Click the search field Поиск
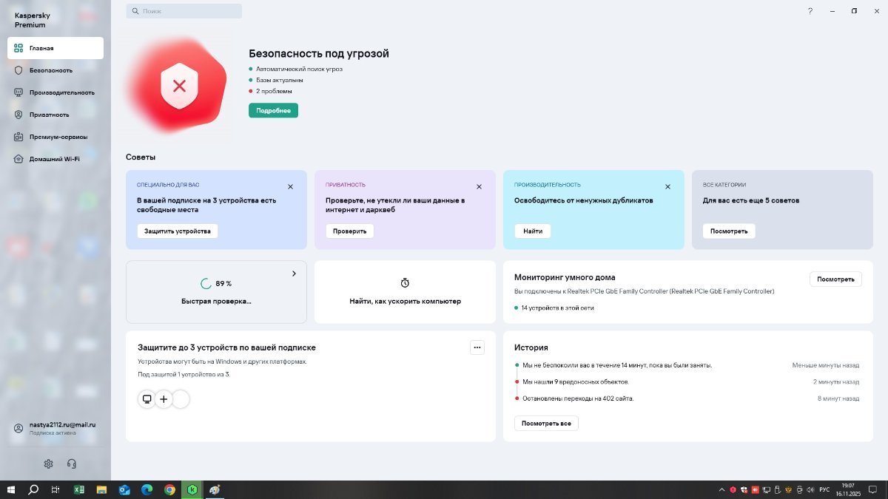Screen dimensions: 888x499 [184, 11]
